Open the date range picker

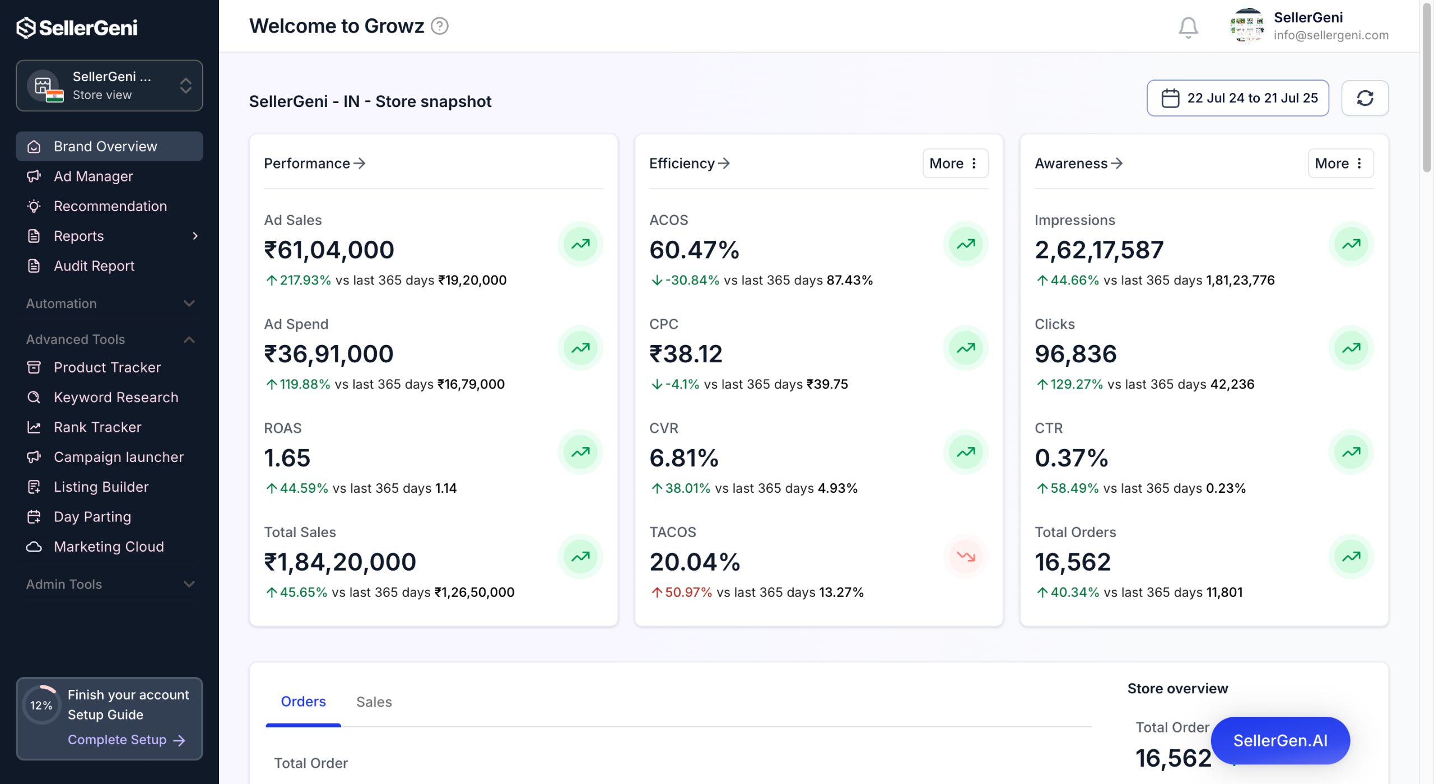1237,98
